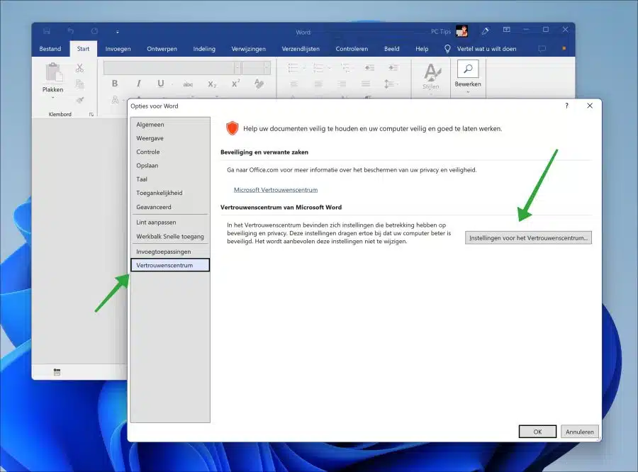The width and height of the screenshot is (638, 472).
Task: Open the font size dropdown
Action: coord(267,68)
